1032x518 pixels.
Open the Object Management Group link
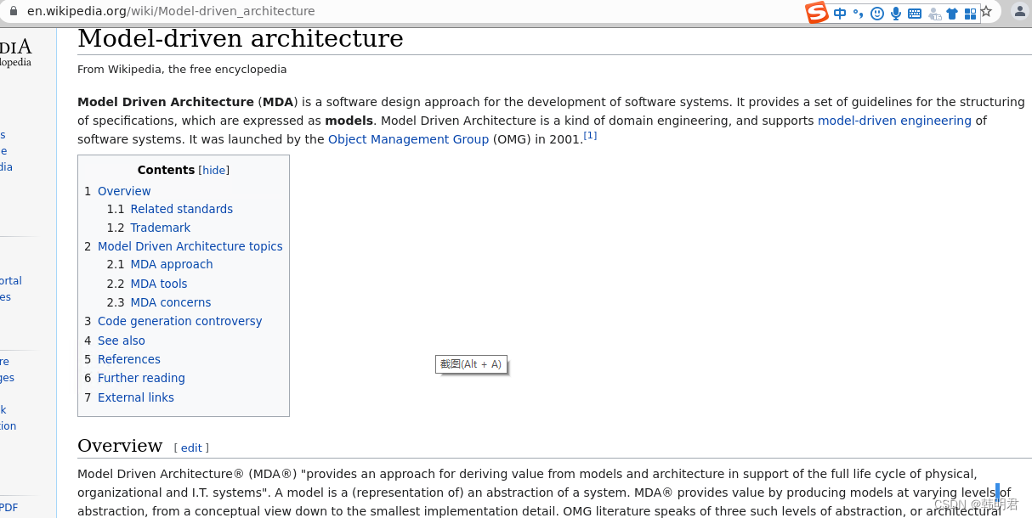[408, 139]
